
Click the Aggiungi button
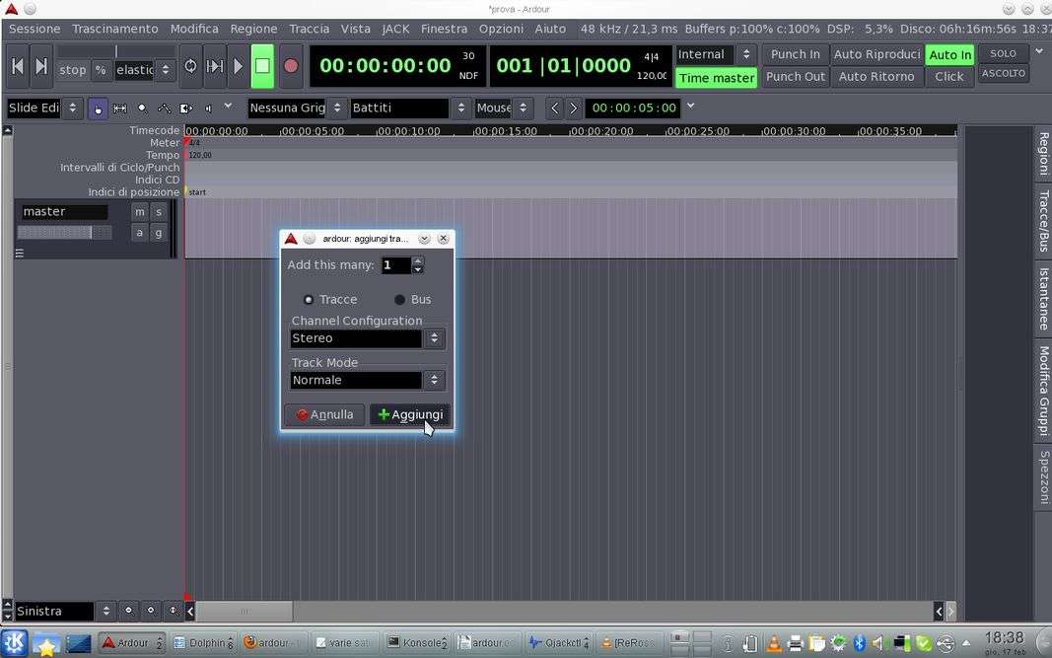410,414
